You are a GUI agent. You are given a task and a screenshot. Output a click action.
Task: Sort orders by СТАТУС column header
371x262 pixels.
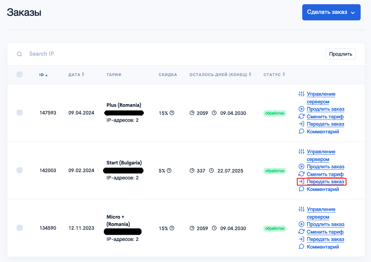click(x=274, y=75)
